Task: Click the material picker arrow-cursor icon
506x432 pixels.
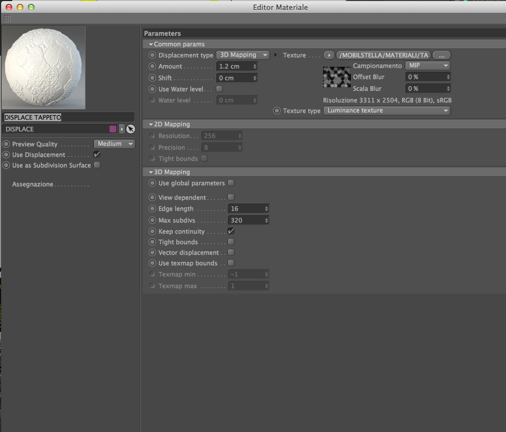Action: (x=130, y=129)
